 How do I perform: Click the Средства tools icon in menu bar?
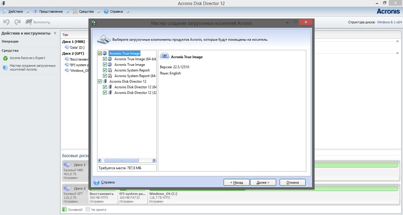[x=75, y=12]
